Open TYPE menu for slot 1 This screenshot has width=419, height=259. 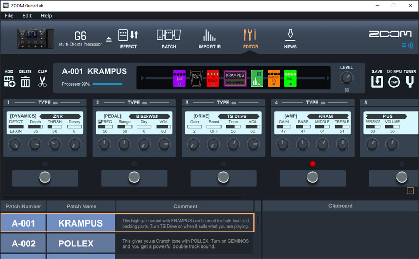coord(48,103)
